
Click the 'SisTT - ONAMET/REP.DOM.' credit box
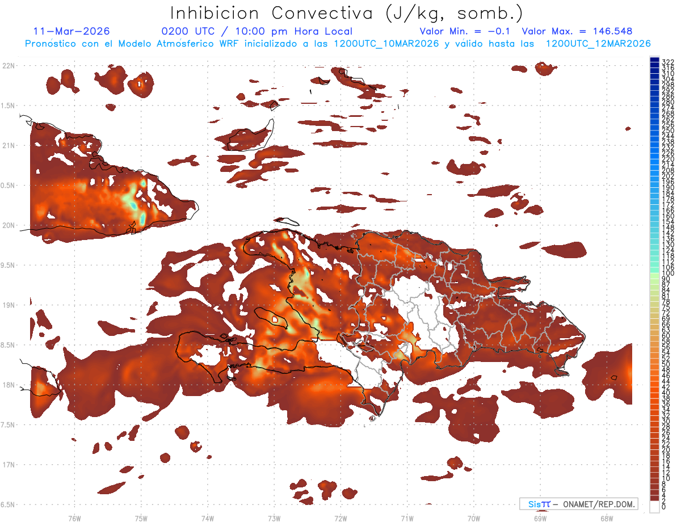(578, 504)
